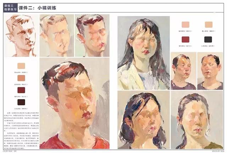This screenshot has height=153, width=227.
Task: Click the brown line-sketch male head study
Action: 21,35
